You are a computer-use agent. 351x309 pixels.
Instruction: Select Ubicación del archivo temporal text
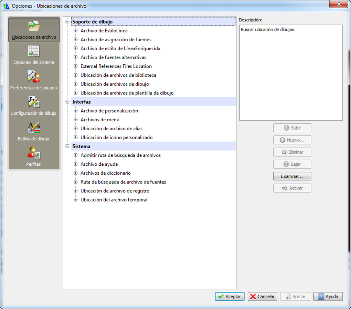tap(114, 200)
